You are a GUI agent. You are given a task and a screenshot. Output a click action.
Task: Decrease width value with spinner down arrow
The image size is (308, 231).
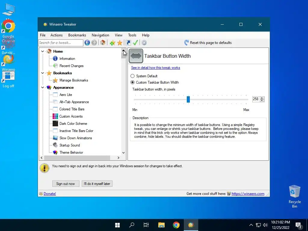tap(262, 100)
